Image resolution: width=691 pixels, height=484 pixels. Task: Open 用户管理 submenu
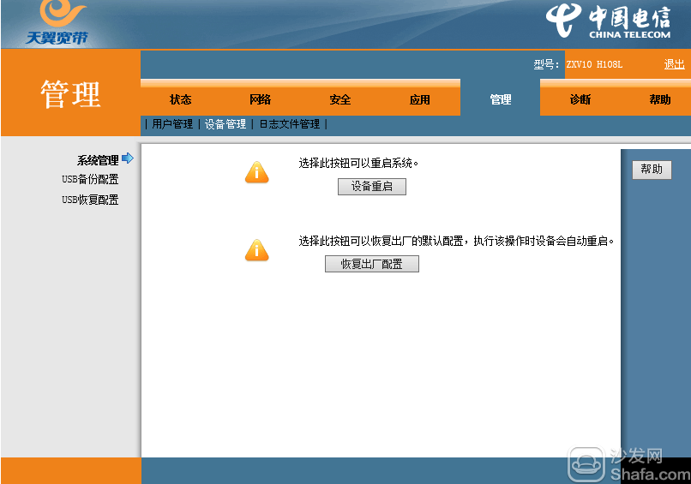click(x=172, y=124)
